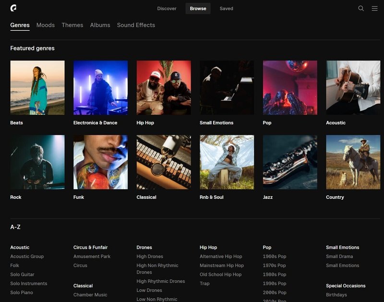The height and width of the screenshot is (302, 384).
Task: Open the 1990s Pop subgenre
Action: [x=275, y=284]
